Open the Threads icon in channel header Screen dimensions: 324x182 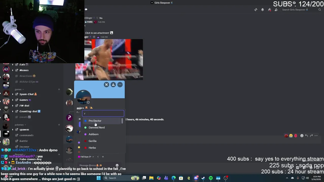(x=256, y=10)
